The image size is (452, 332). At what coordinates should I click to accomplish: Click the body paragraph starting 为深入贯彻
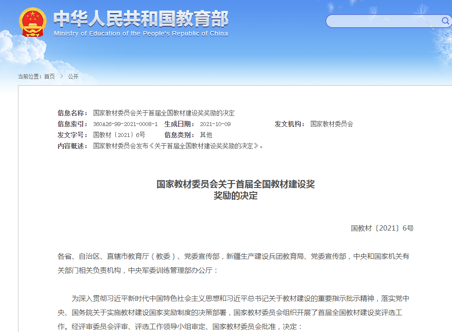pyautogui.click(x=233, y=313)
